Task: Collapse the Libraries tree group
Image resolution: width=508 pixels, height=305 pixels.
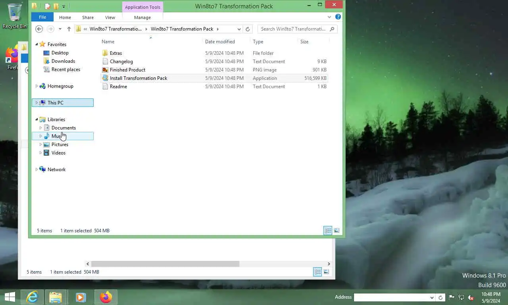Action: [x=37, y=120]
